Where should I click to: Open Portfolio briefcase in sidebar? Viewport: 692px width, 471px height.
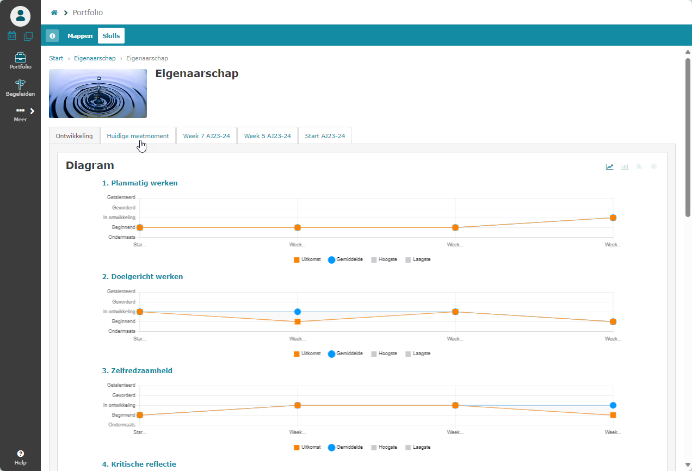pos(20,61)
